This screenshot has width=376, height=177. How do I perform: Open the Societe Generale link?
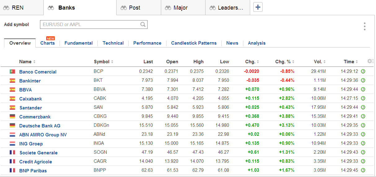[x=38, y=153]
